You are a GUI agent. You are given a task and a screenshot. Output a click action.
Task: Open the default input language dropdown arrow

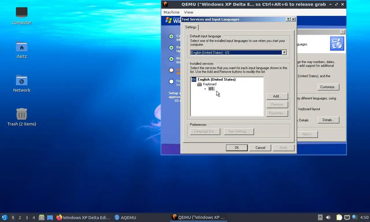click(x=284, y=52)
